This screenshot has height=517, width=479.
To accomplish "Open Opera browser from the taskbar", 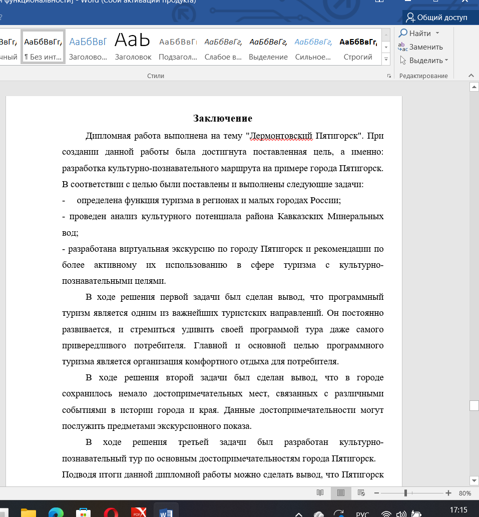I will point(108,512).
